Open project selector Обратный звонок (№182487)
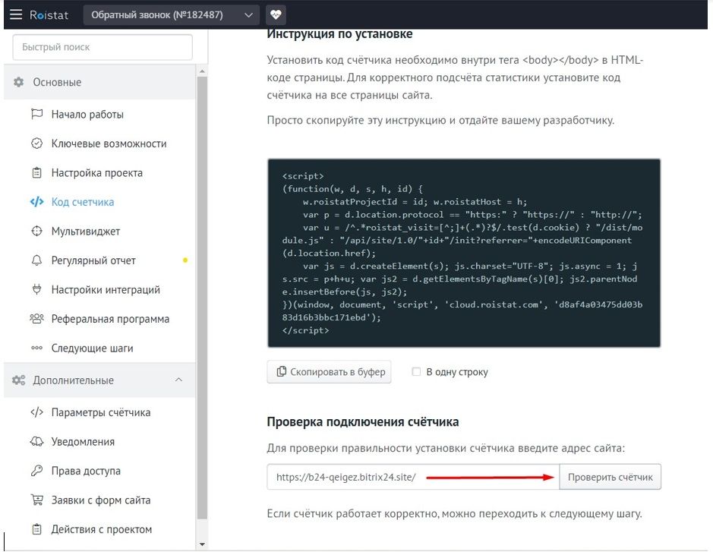 point(172,15)
